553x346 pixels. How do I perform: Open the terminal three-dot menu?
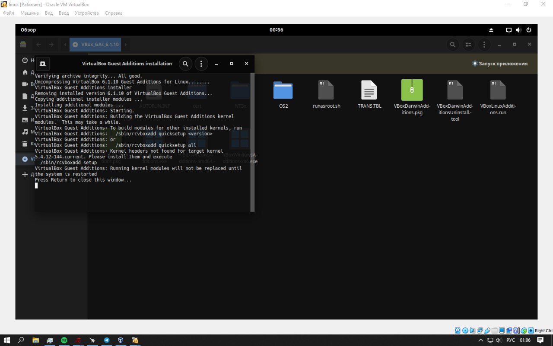pyautogui.click(x=201, y=64)
